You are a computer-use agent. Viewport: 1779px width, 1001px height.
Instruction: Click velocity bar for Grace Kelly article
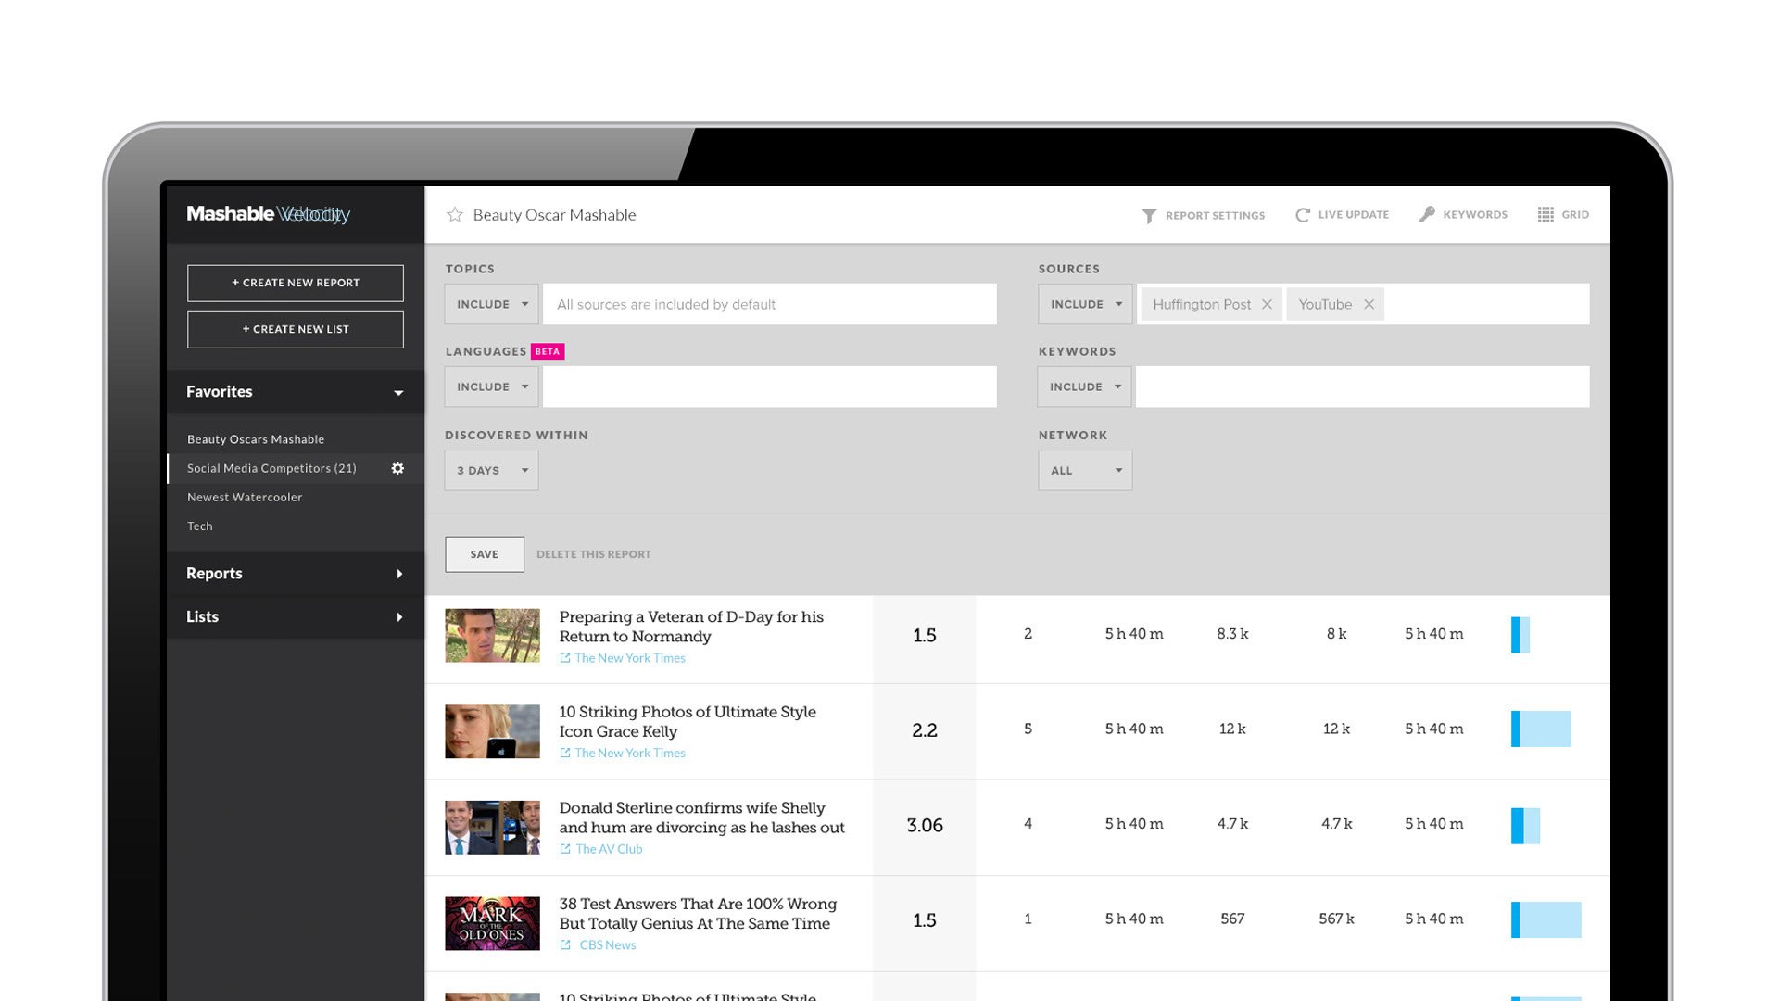1541,729
